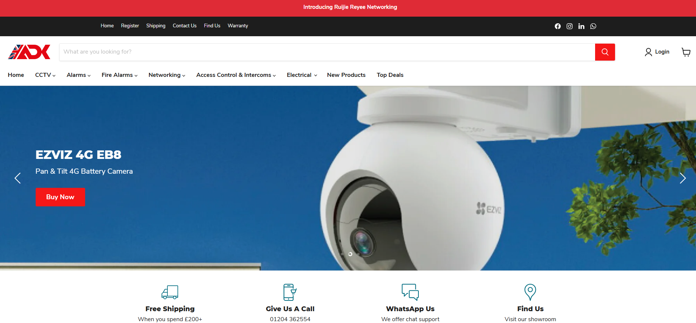The height and width of the screenshot is (323, 696).
Task: Click 'Pan & Tilt 4G Battery Camera' subtitle
Action: point(84,171)
